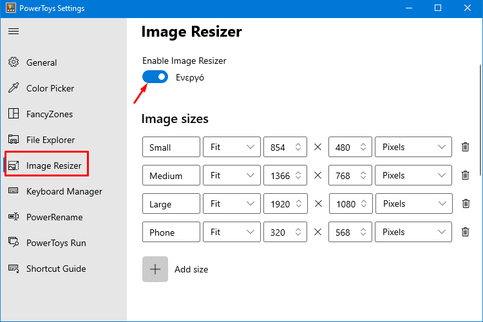This screenshot has width=483, height=322.
Task: Click the plus icon to add size
Action: 155,269
